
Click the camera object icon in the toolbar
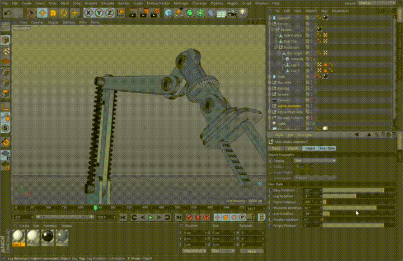tap(232, 13)
